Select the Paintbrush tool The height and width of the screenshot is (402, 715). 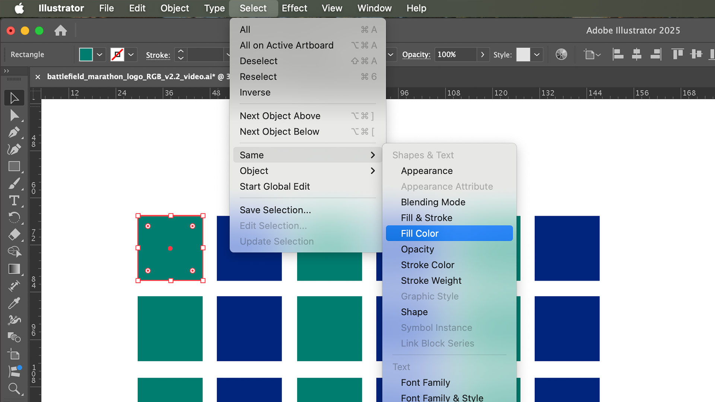tap(14, 184)
